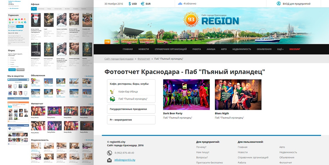Click the info@region93.city email link
The width and height of the screenshot is (329, 165).
pyautogui.click(x=125, y=160)
